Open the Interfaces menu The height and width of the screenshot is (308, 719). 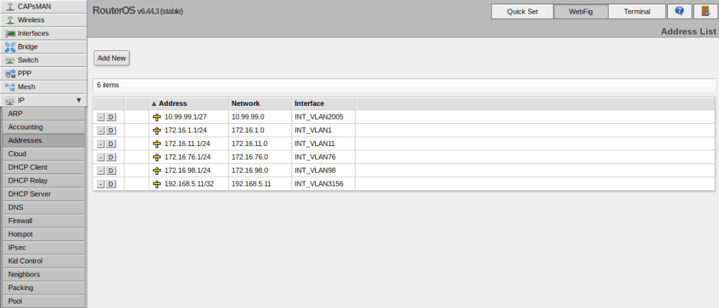click(x=43, y=33)
